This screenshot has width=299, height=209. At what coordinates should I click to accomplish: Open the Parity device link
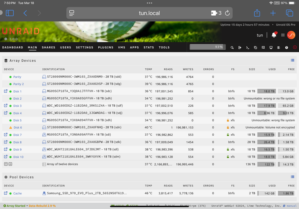(17, 77)
